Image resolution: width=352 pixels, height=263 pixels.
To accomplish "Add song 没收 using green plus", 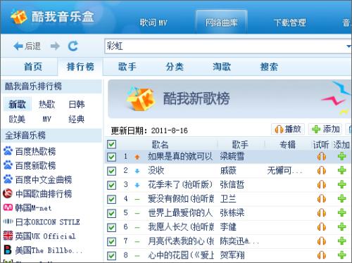I will [x=342, y=170].
